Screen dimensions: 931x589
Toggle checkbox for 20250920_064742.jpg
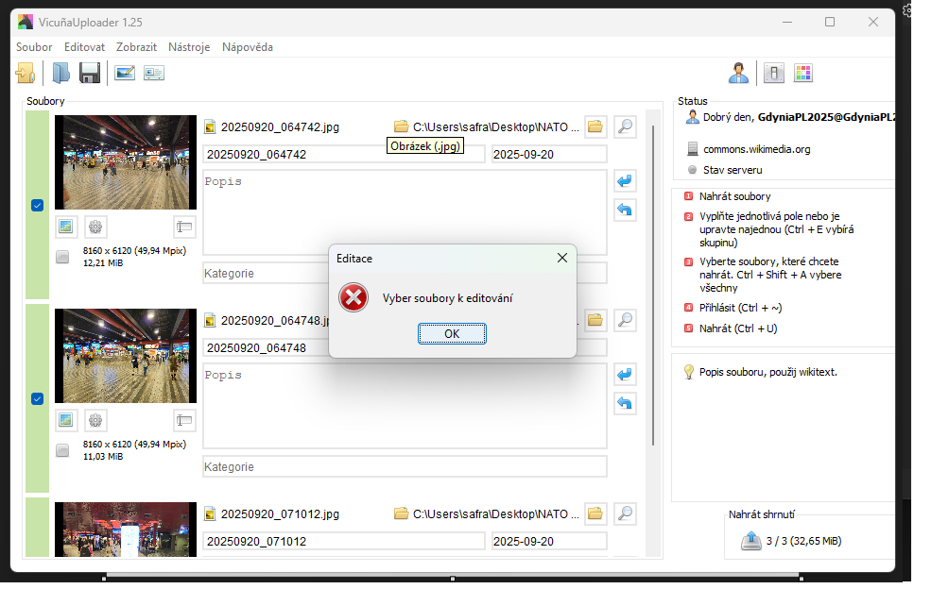[38, 205]
